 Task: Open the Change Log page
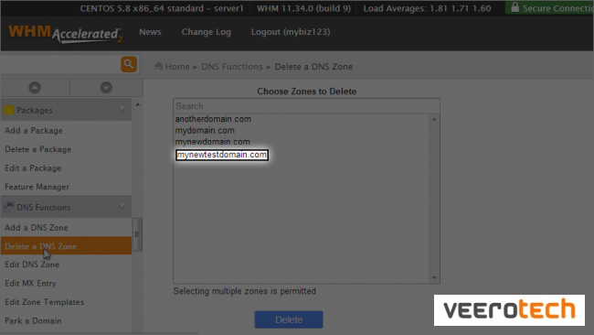point(207,32)
